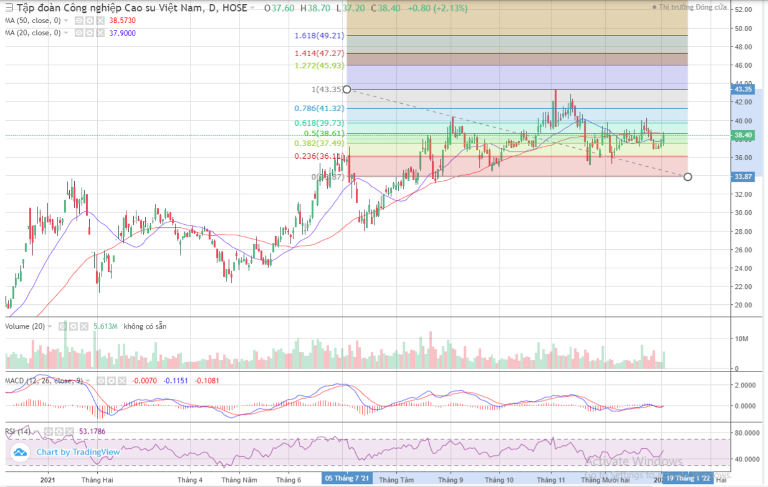This screenshot has width=768, height=487.
Task: Remove the MA 50 indicator
Action: 100,21
